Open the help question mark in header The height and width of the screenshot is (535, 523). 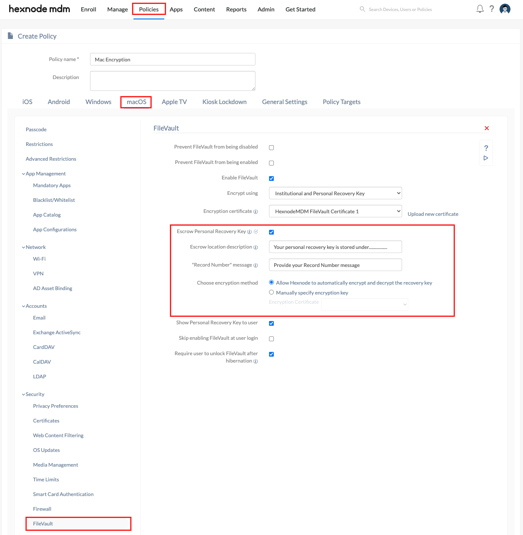[492, 9]
